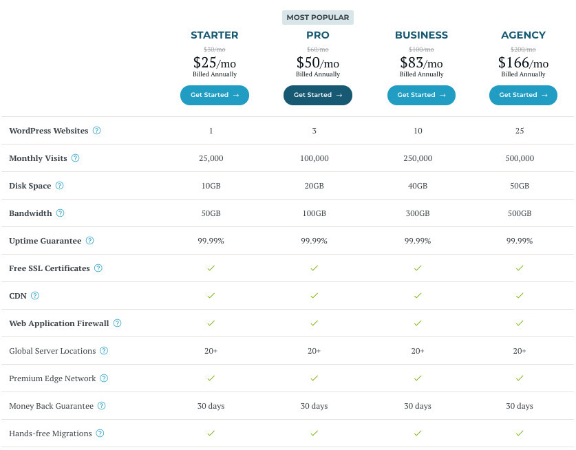Click Pro's Web Application Firewall checkmark
Screen dimensions: 576x450
coord(314,323)
